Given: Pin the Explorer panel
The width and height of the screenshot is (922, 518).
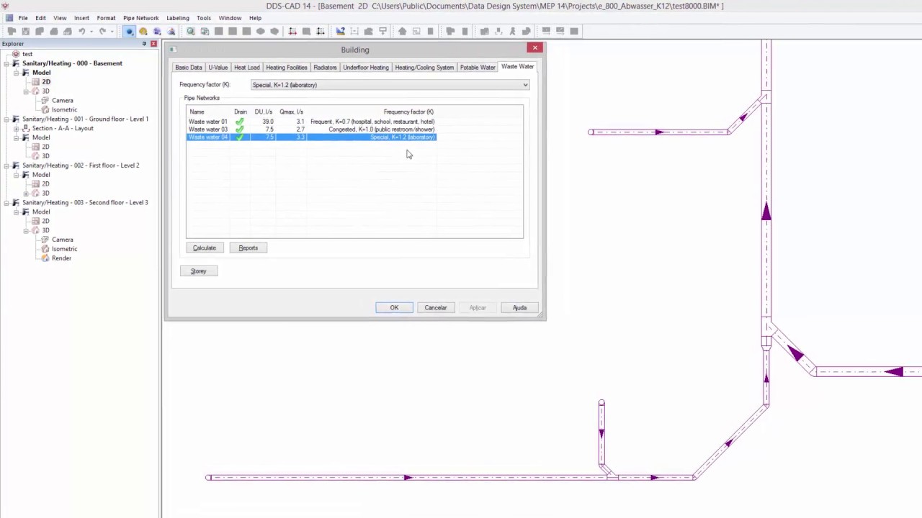Looking at the screenshot, I should point(144,44).
